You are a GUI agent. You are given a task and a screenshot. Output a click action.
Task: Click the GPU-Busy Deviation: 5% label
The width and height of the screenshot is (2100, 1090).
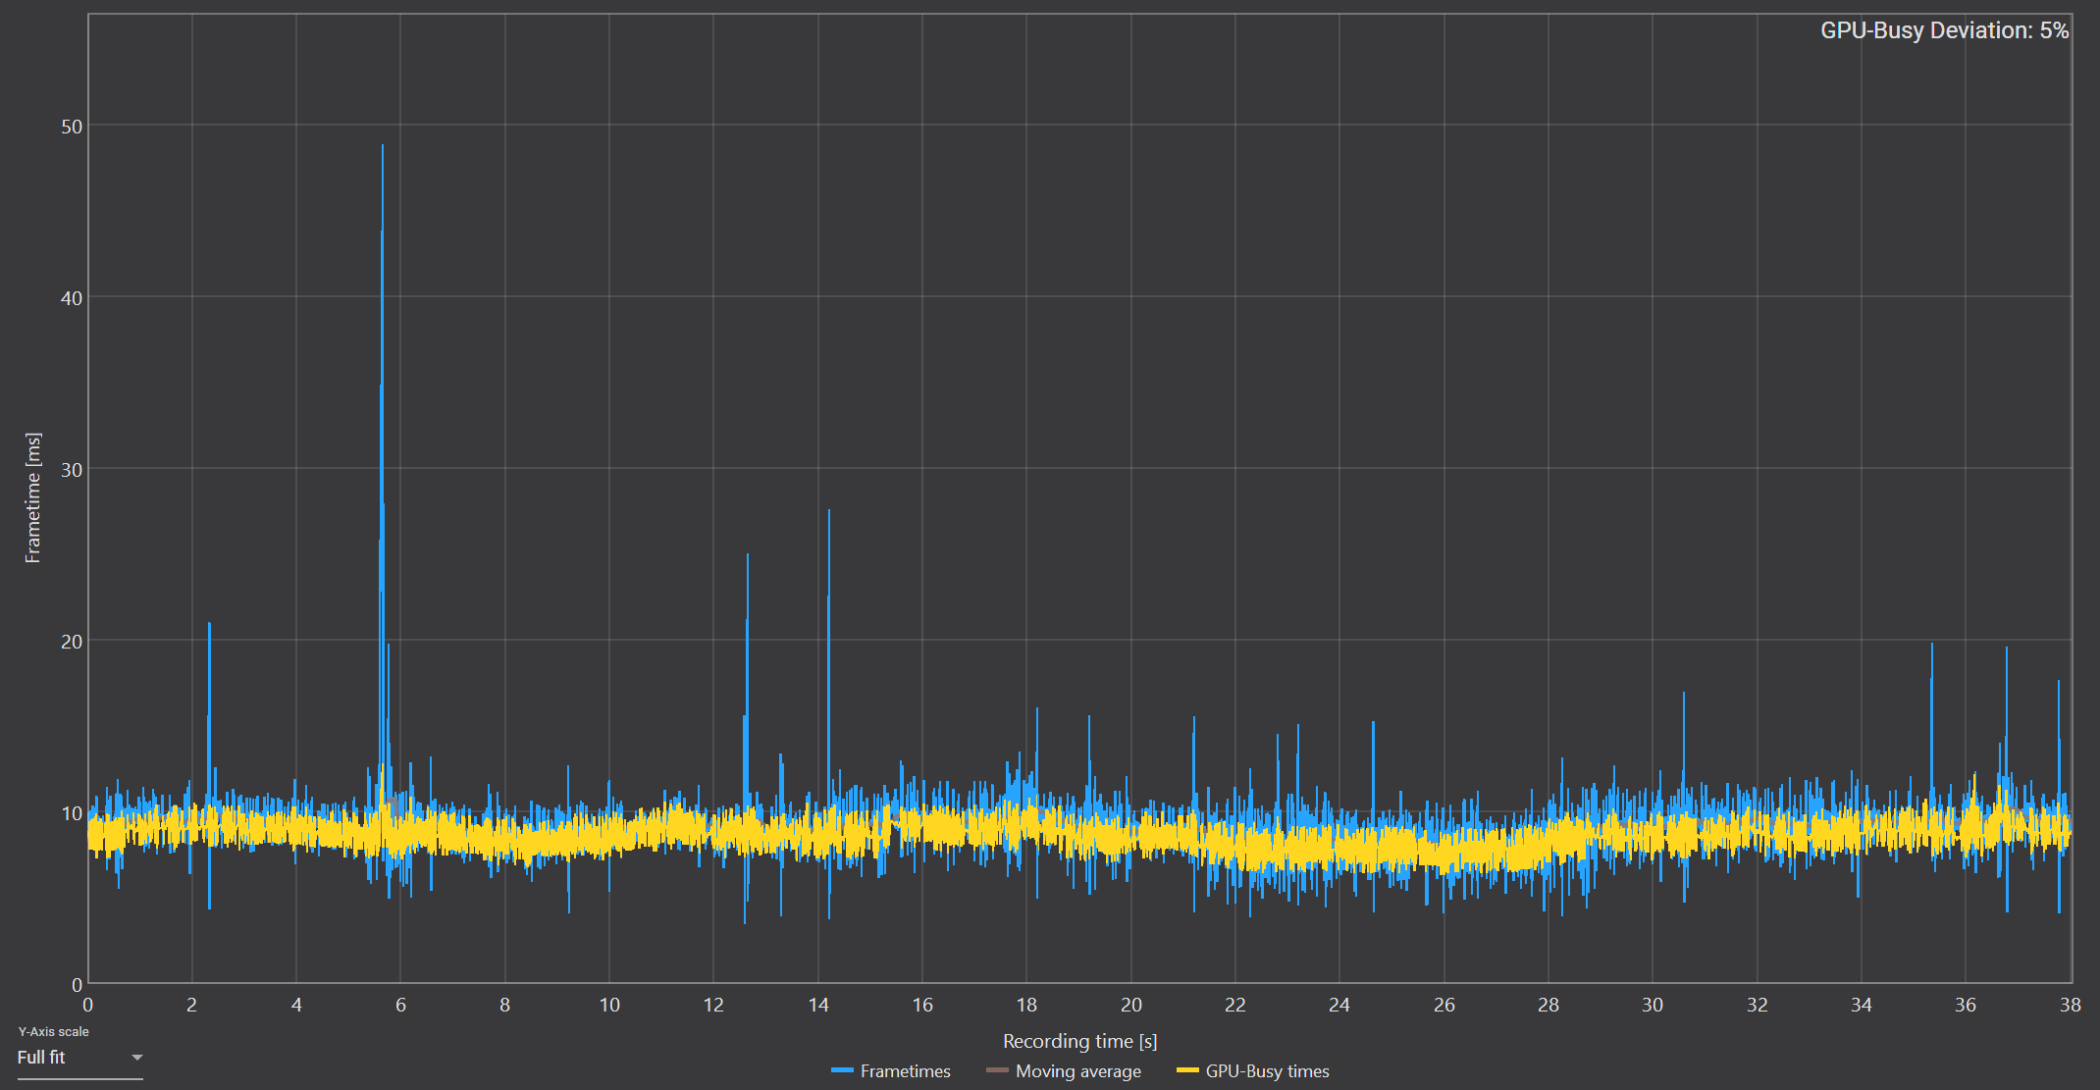tap(1944, 30)
